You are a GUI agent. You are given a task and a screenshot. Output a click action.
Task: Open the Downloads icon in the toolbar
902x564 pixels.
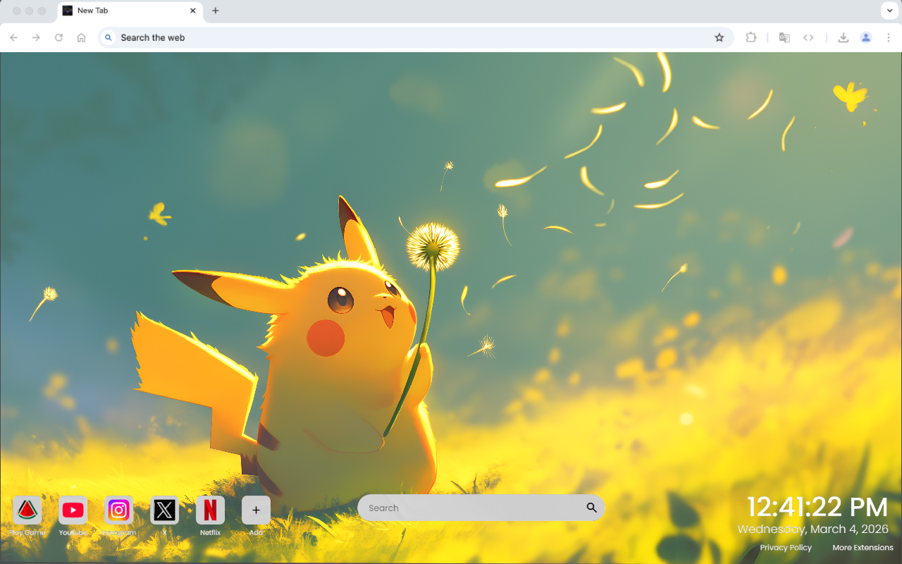pos(843,37)
